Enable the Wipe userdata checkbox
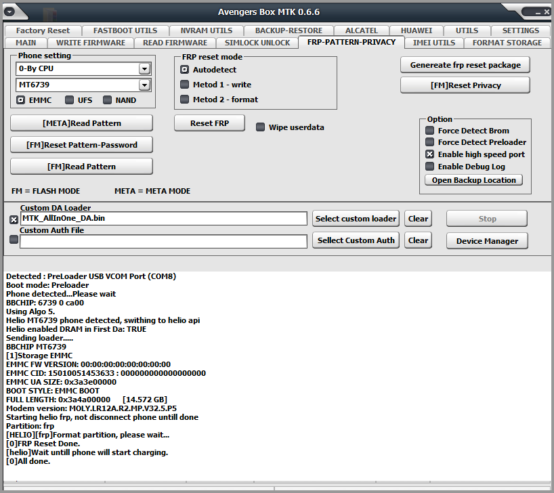 pos(260,127)
